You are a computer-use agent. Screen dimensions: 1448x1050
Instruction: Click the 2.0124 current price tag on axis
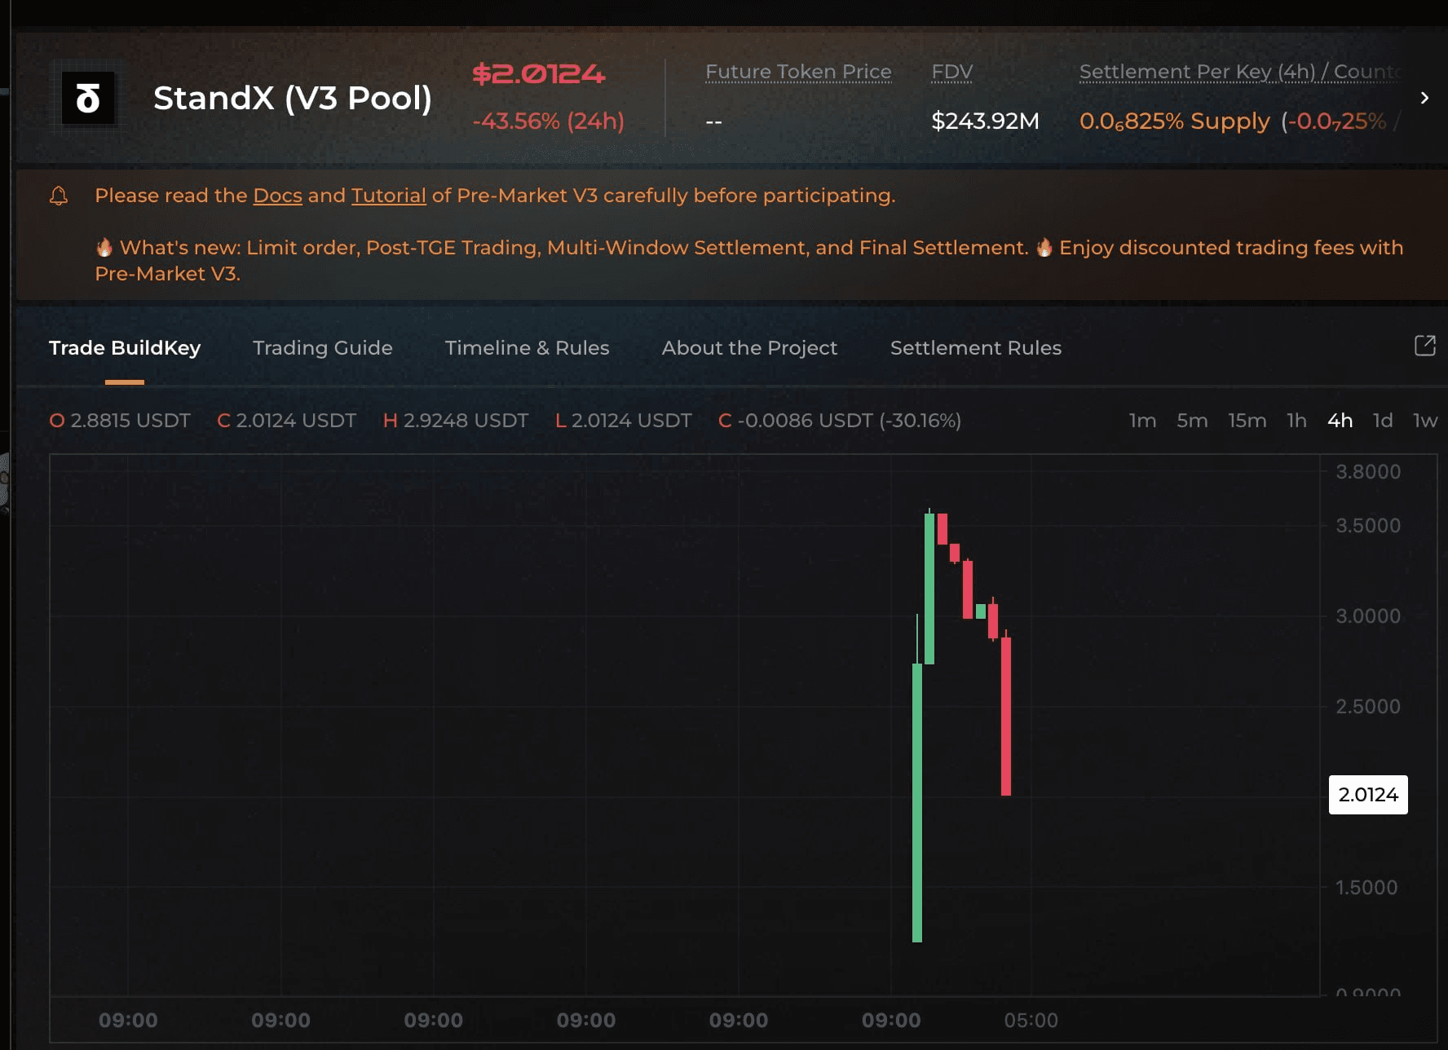click(x=1368, y=795)
